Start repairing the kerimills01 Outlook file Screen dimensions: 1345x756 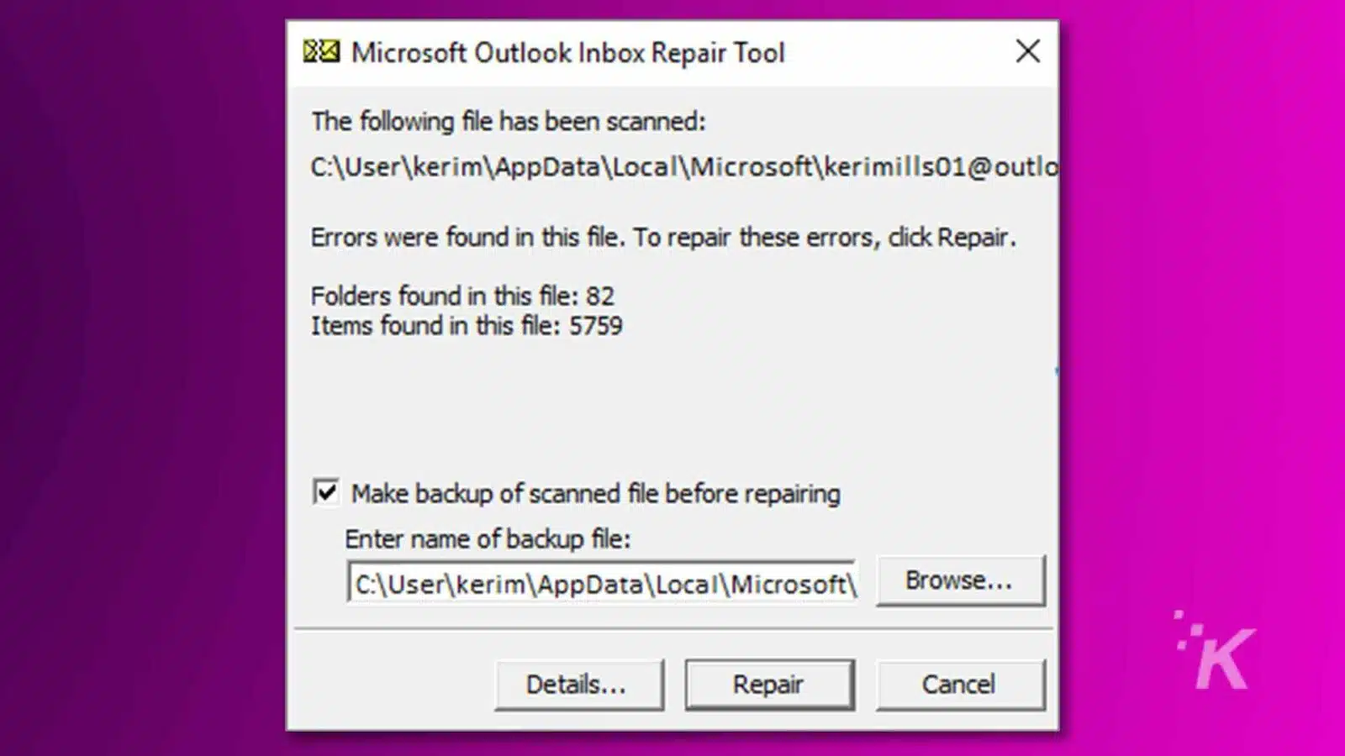[x=769, y=684]
